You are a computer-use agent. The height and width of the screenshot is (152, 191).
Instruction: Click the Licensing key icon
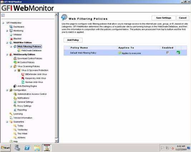(x=11, y=114)
